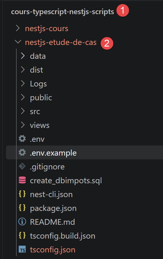This screenshot has width=163, height=259.
Task: Open the create_dbimpots.sql file
Action: (66, 180)
